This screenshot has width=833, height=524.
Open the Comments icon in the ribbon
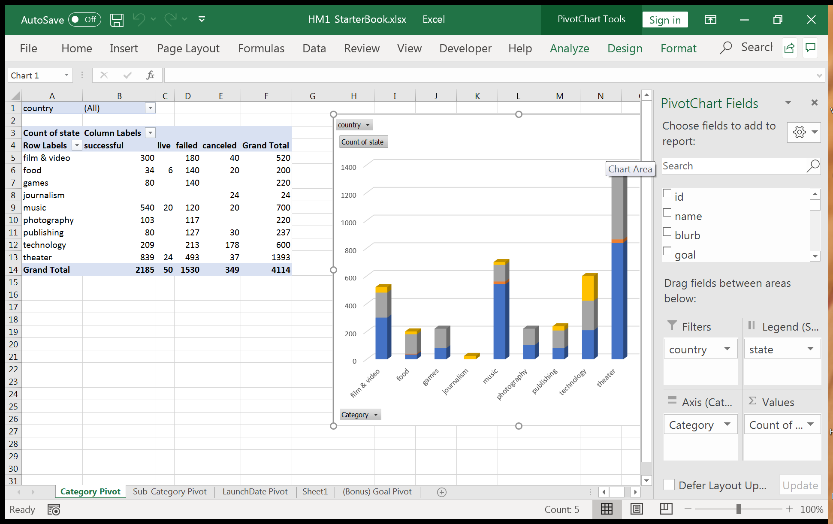point(810,48)
